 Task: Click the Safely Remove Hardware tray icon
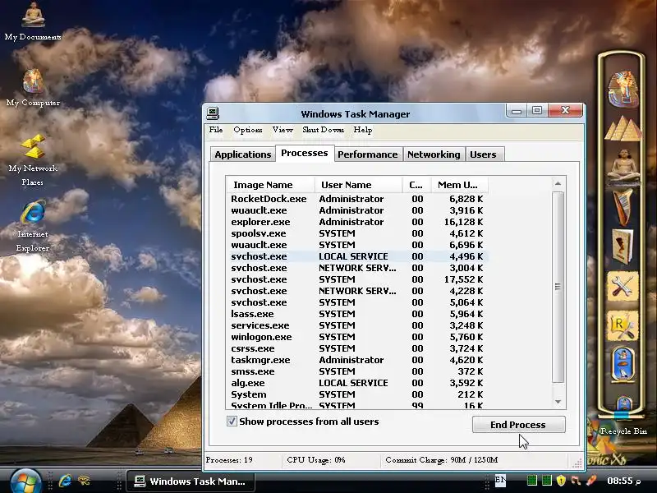[591, 481]
